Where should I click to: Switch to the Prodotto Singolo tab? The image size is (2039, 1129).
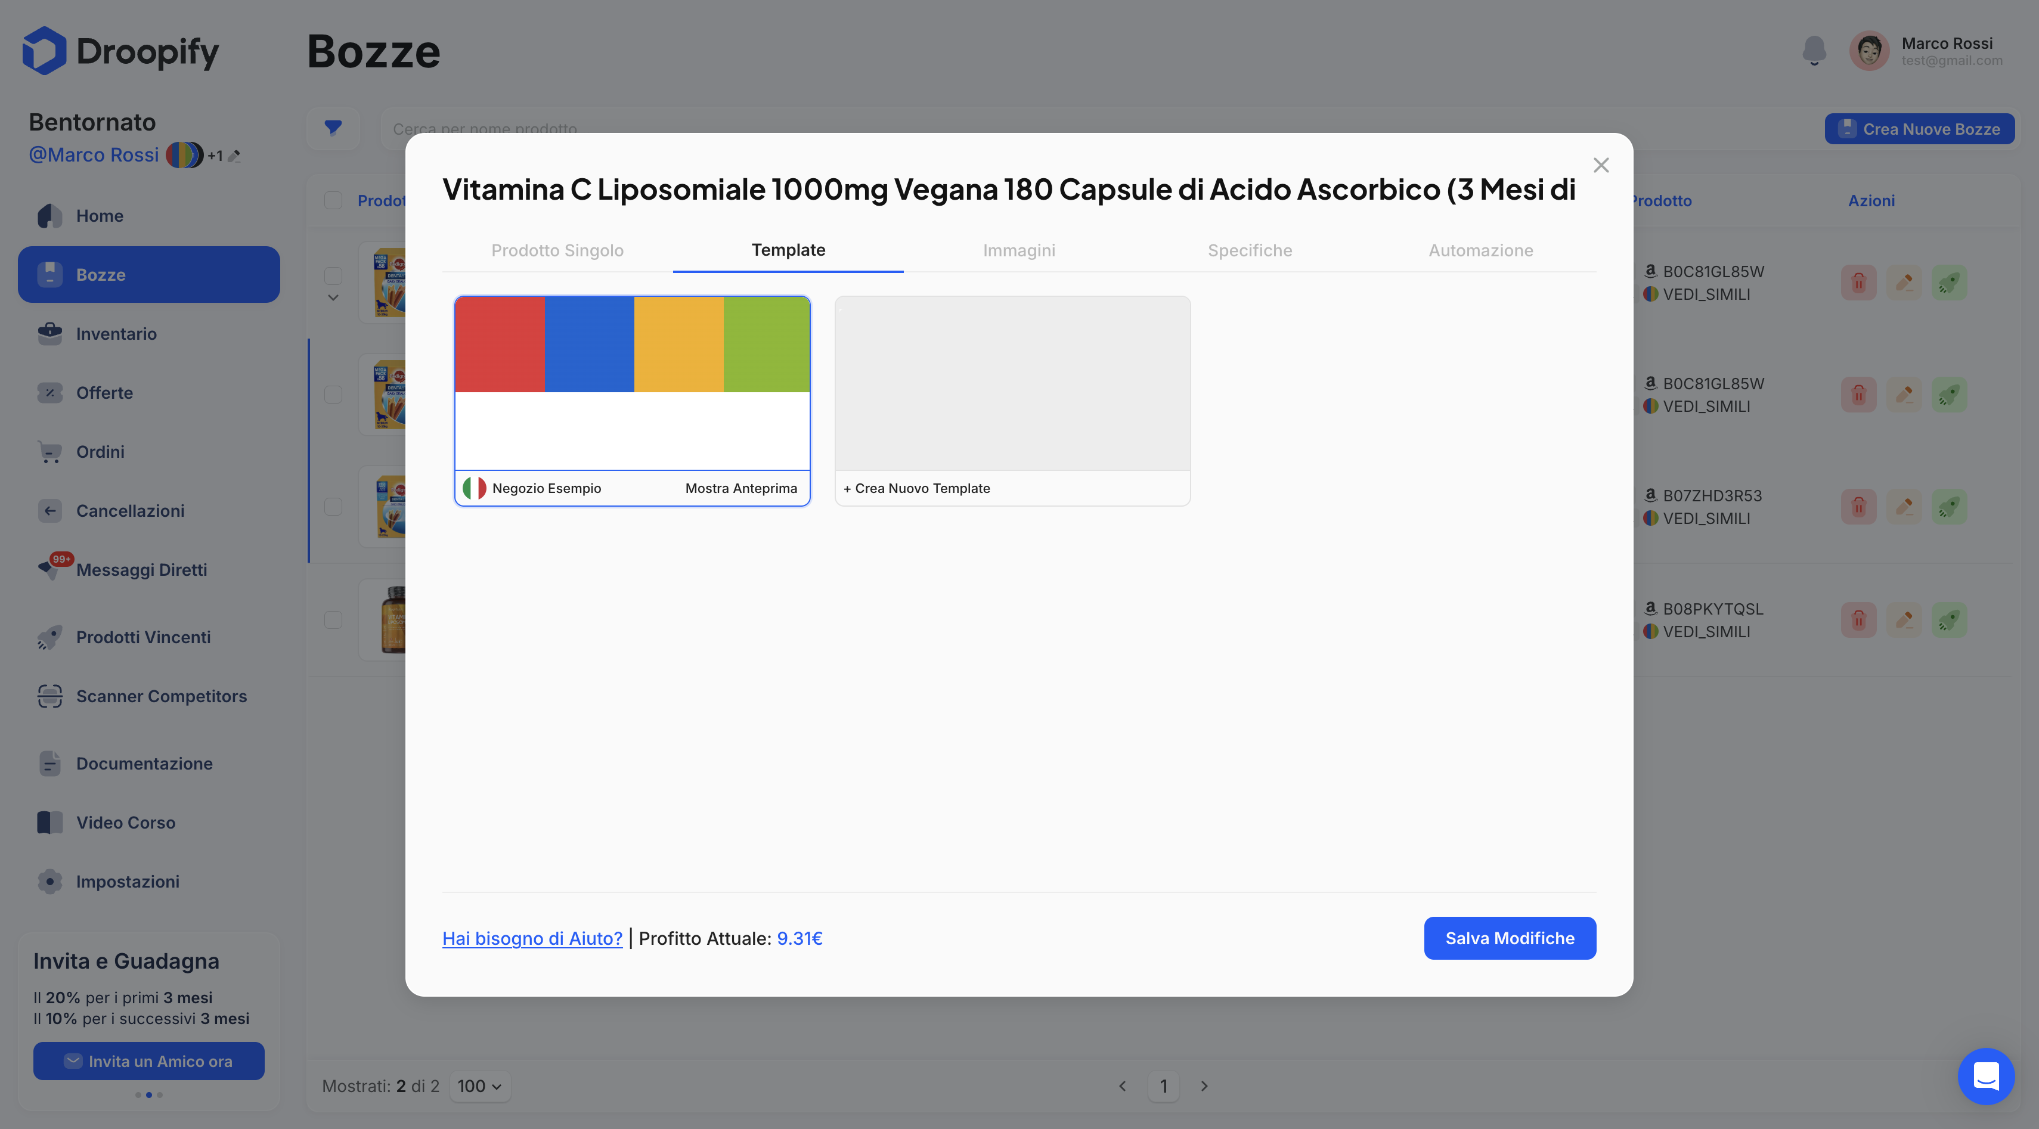coord(557,250)
